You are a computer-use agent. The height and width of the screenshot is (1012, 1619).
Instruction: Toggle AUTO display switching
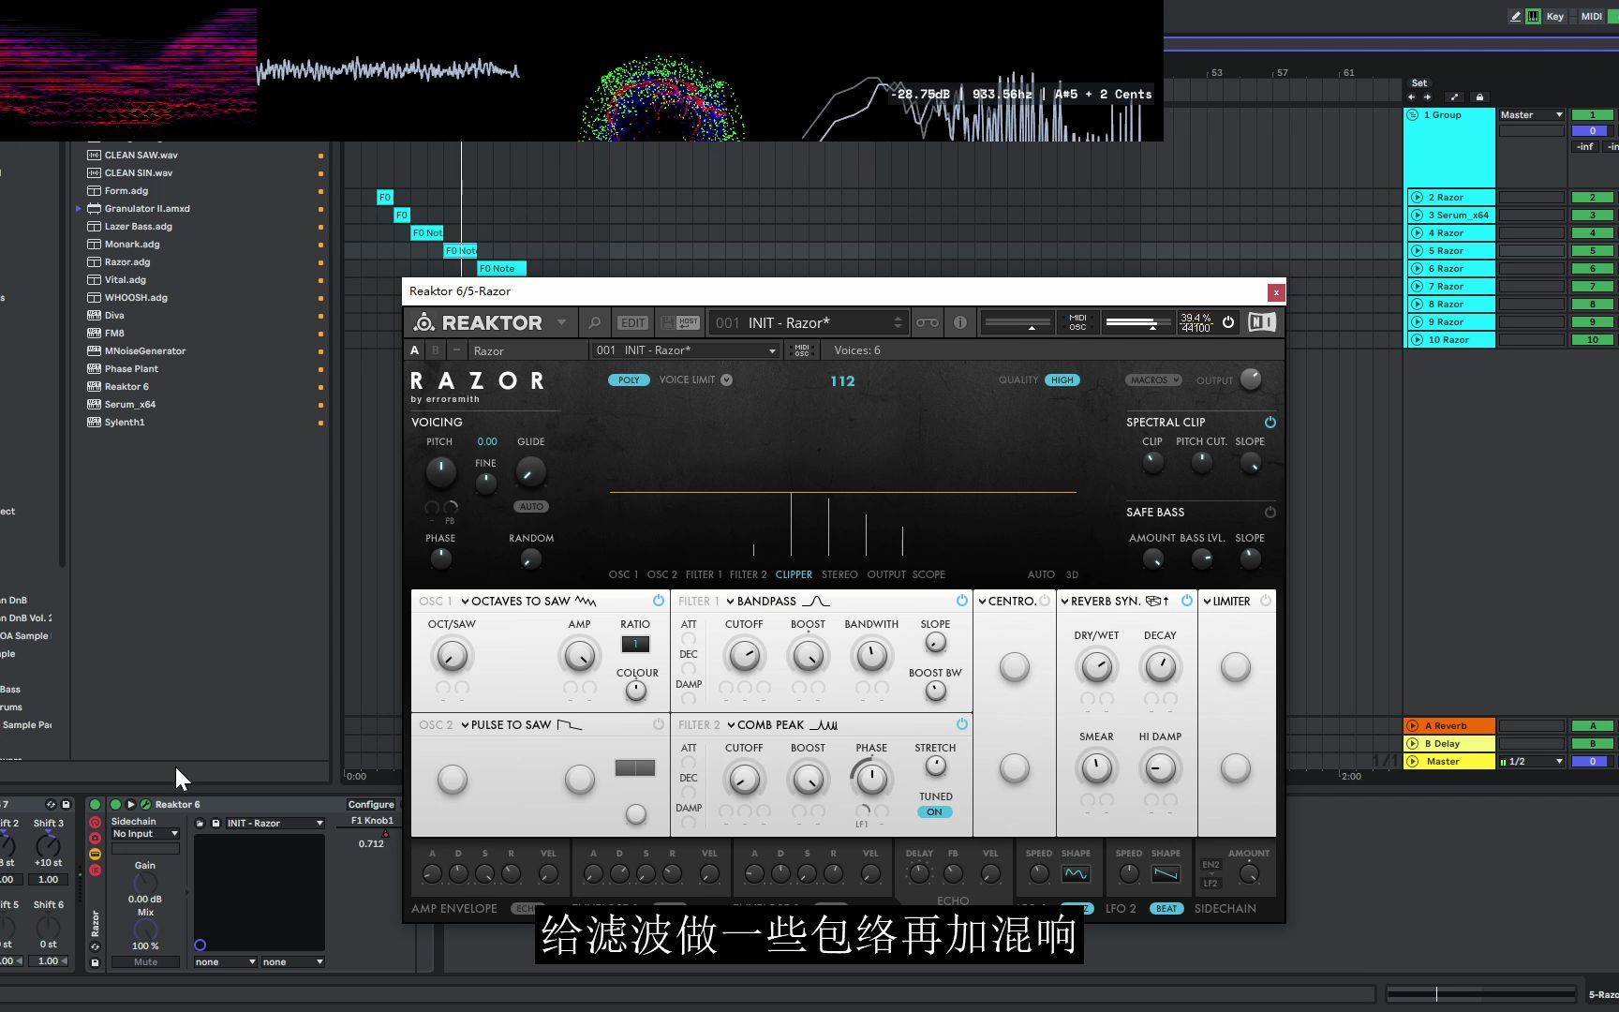[1041, 575]
